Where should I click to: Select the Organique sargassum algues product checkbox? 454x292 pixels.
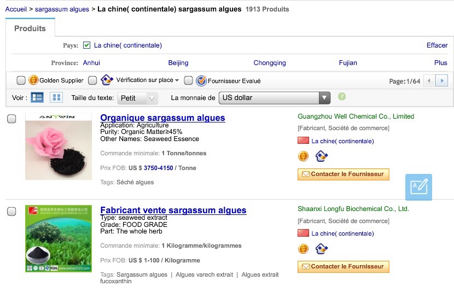(11, 119)
